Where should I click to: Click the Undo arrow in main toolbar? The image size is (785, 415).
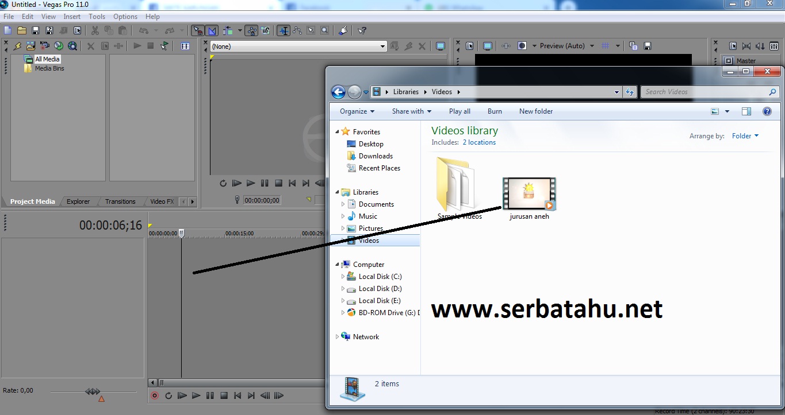[x=143, y=30]
